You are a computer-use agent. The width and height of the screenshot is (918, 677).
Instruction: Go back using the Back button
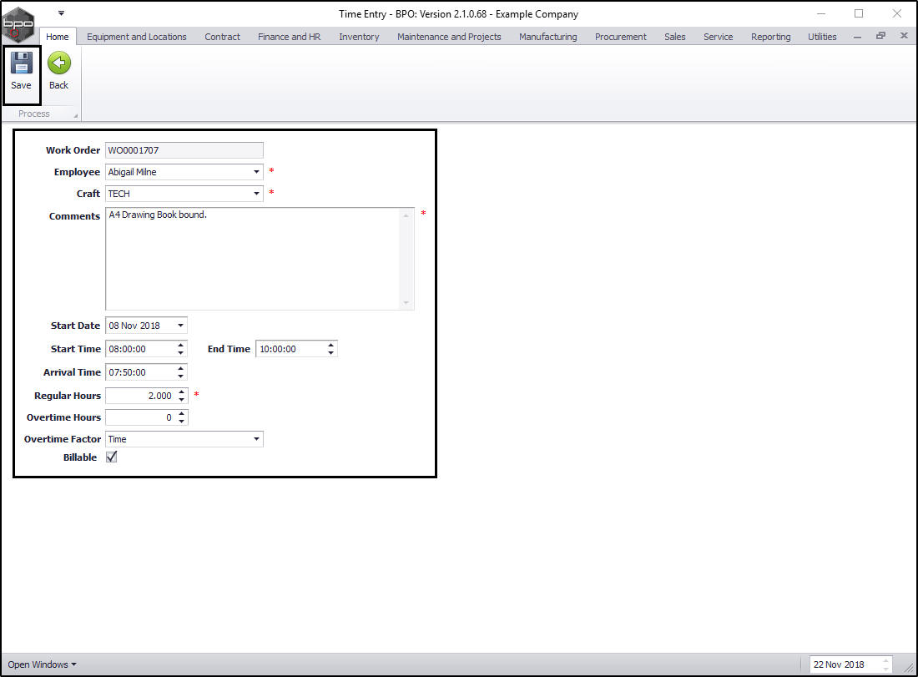[x=58, y=72]
